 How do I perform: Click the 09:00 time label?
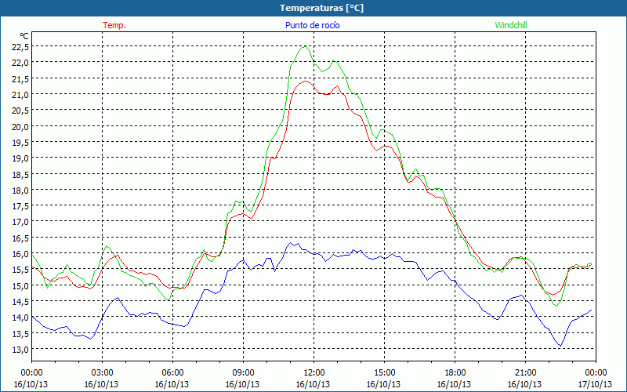coord(243,372)
